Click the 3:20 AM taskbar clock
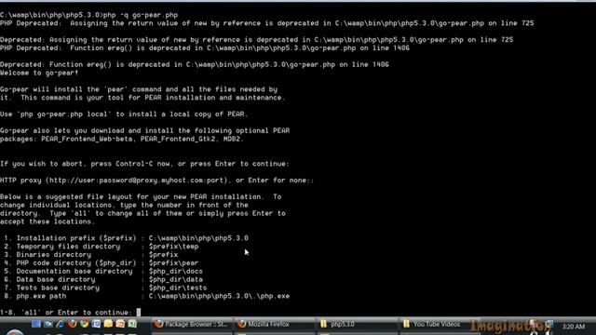Screen dimensions: 596x335 tap(574, 327)
